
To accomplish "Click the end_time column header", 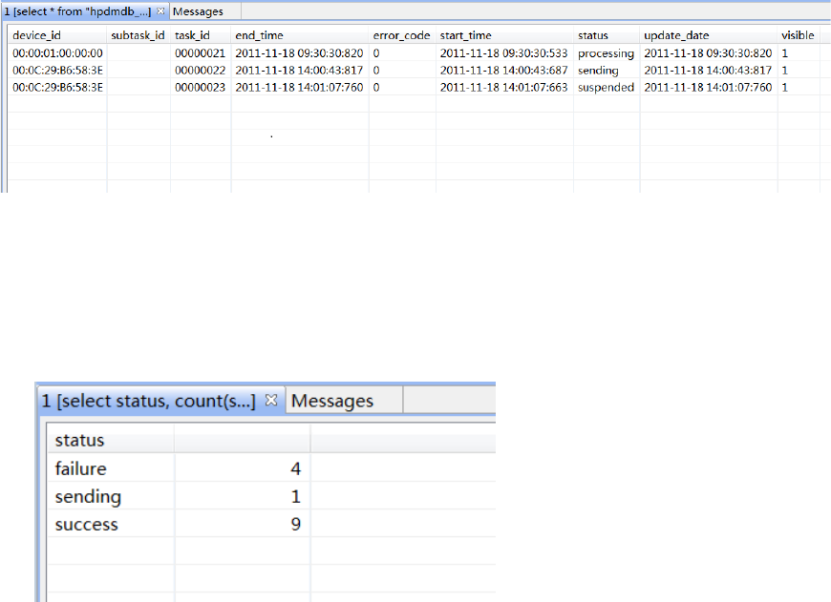I will (259, 35).
